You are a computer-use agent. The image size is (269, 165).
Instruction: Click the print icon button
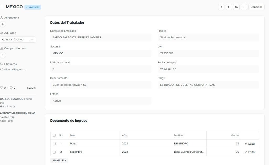(236, 7)
